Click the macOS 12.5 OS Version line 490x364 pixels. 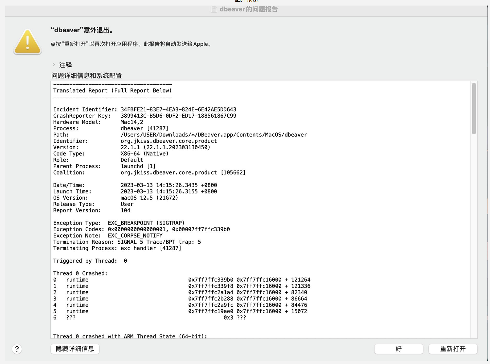pos(115,198)
